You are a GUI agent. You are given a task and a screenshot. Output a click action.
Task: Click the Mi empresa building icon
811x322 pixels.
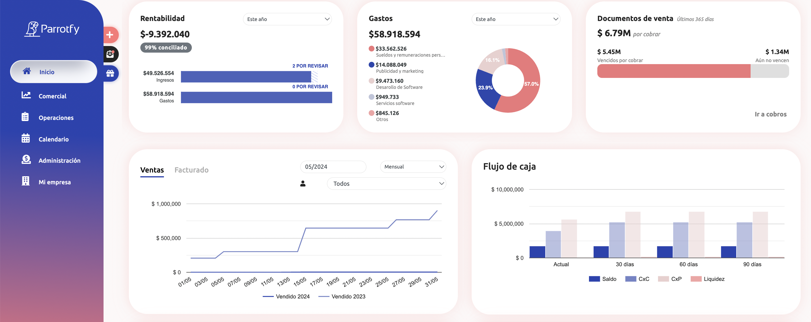(x=26, y=181)
